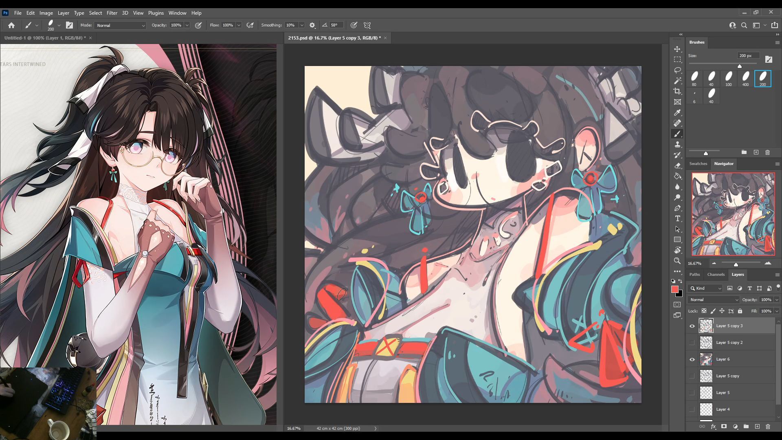Switch to Untitled-1 document tab

coord(45,38)
